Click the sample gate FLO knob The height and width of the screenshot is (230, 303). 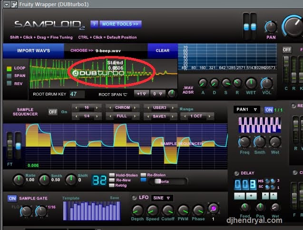(26, 211)
